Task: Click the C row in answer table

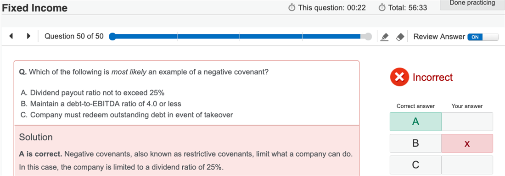Action: 441,165
